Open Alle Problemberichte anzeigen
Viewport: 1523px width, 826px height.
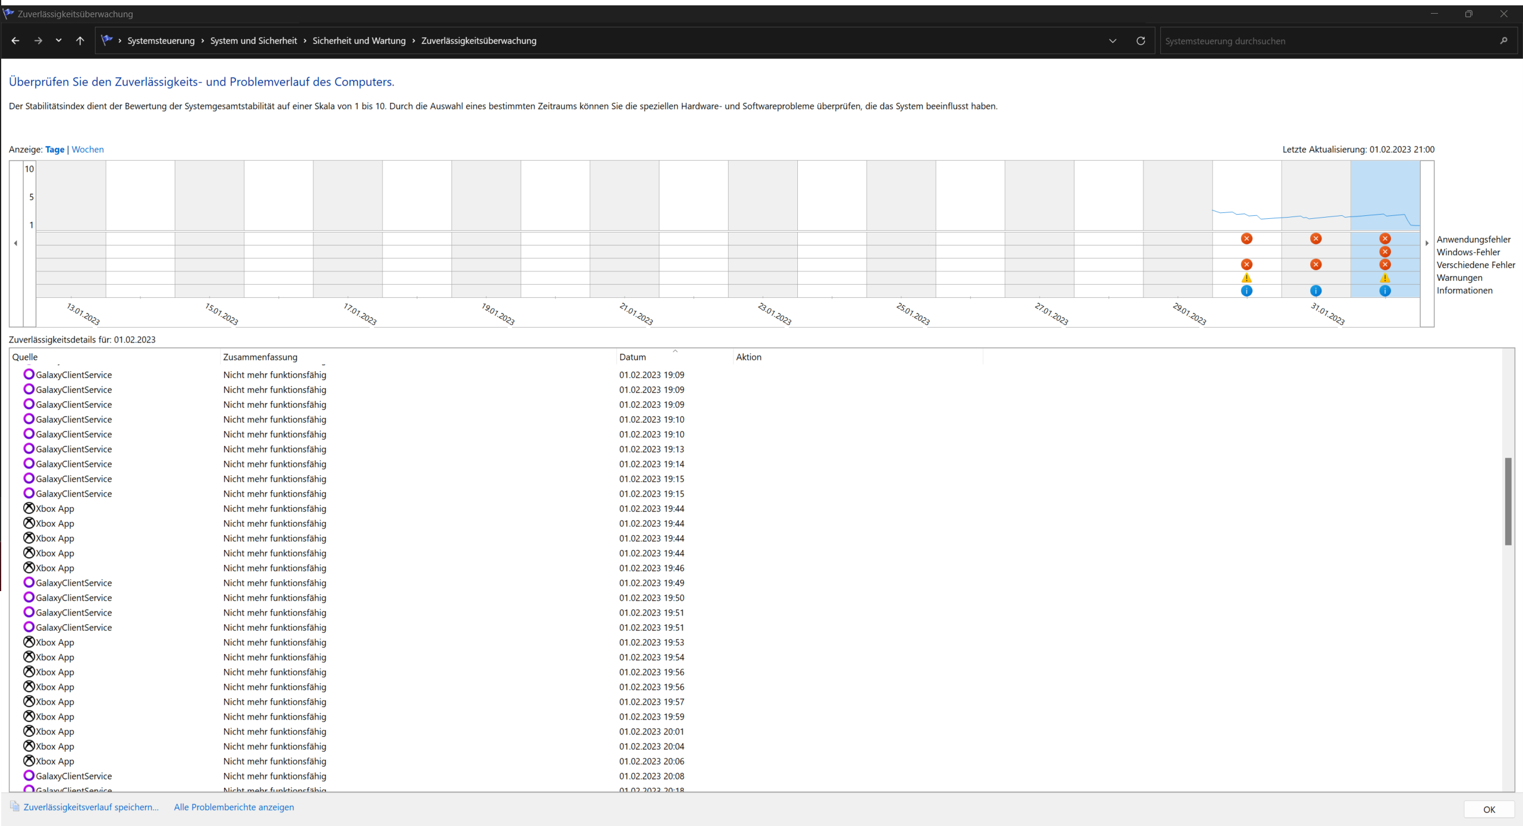[234, 807]
